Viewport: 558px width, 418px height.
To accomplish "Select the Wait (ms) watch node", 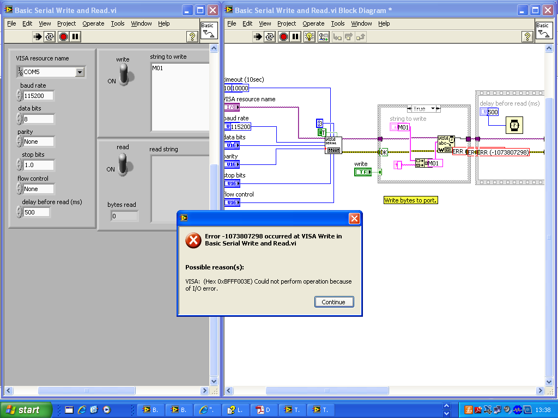I will pos(514,125).
